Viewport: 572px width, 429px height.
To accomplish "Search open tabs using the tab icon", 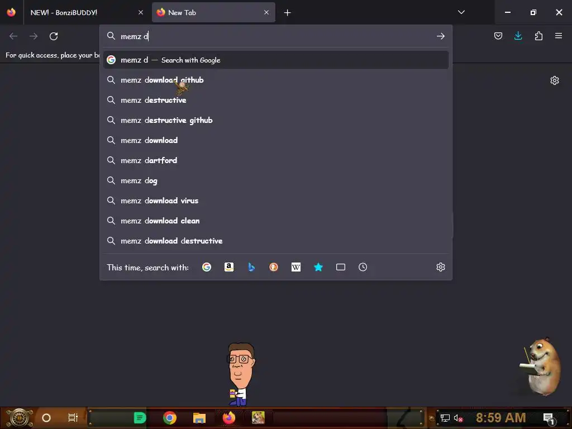I will 340,267.
